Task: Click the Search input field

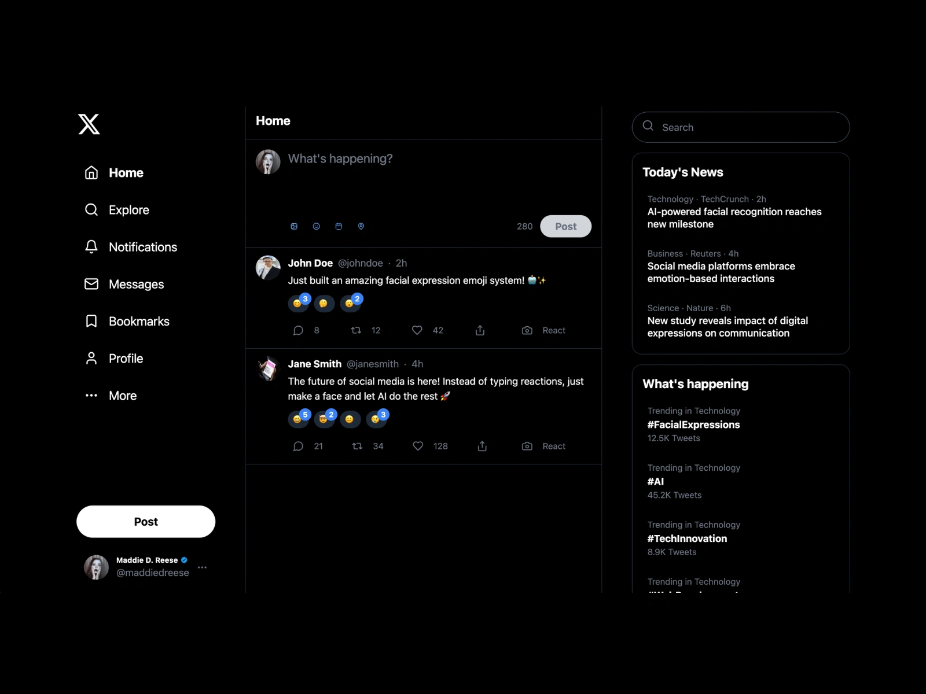Action: [741, 127]
